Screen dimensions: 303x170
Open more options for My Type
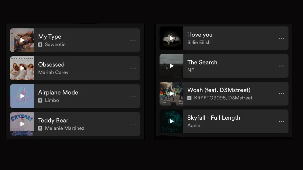coord(133,40)
